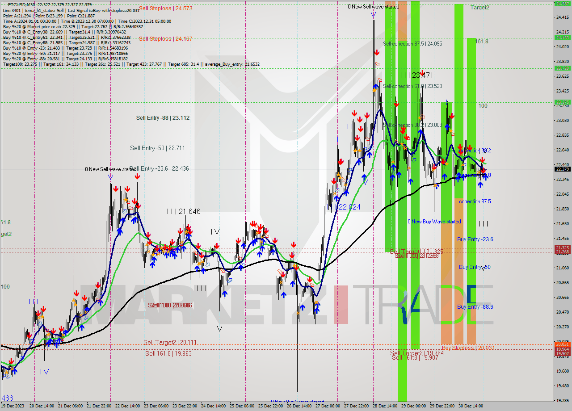Select the 'Sell 161.8 | 19.907' label

415,357
